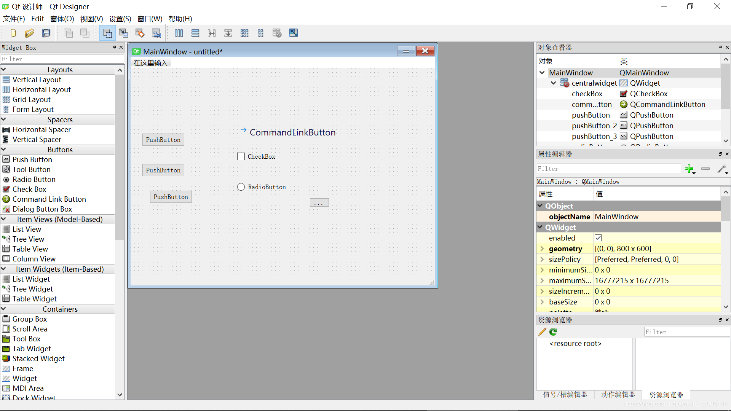731x411 pixels.
Task: Select the RadioButton on the form
Action: 241,186
